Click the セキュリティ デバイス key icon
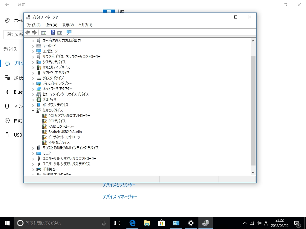Image resolution: width=306 pixels, height=229 pixels. (x=39, y=67)
